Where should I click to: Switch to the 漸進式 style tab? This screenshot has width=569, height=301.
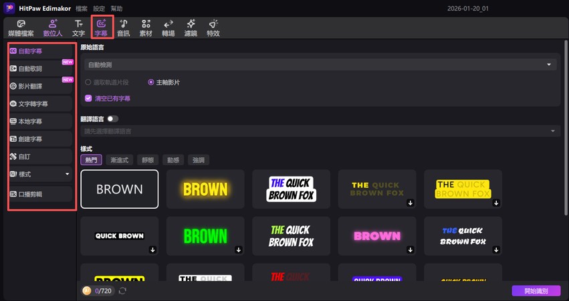(x=119, y=160)
